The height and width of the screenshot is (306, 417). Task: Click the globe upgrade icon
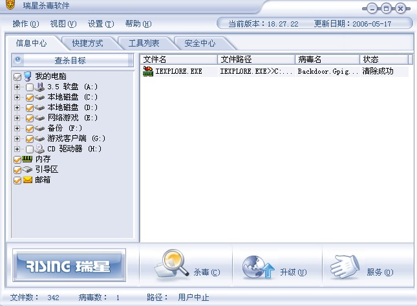click(258, 267)
